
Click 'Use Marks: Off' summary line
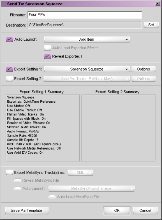click(19, 106)
